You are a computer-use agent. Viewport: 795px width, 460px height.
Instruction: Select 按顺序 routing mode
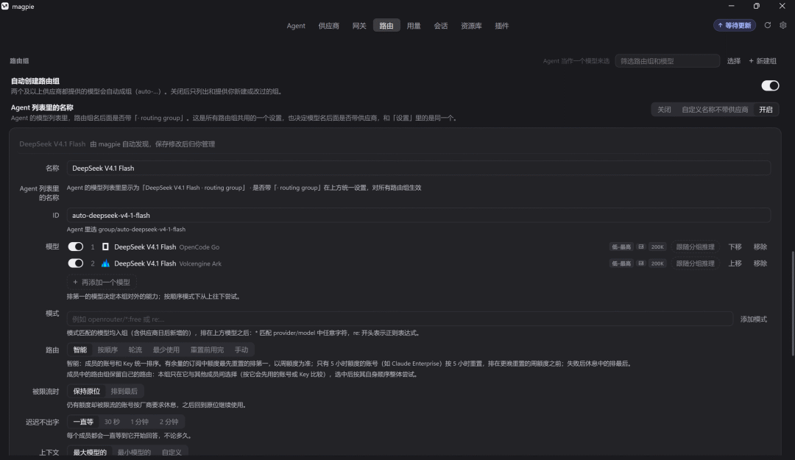[x=107, y=350]
